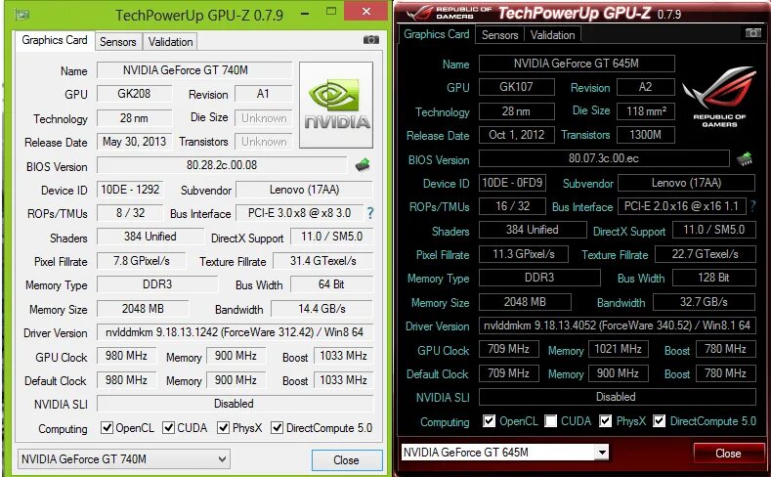Switch to Sensors tab in ROG window
The image size is (771, 477).
499,35
